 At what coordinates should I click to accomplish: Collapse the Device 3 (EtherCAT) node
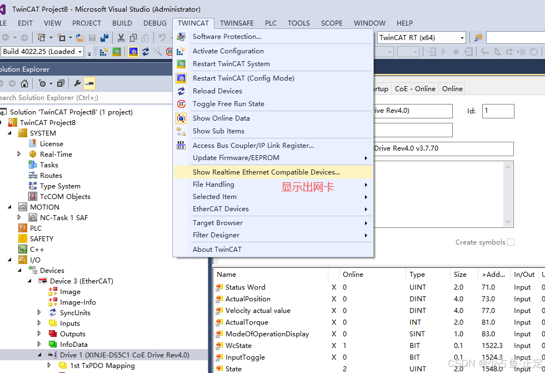pyautogui.click(x=29, y=281)
